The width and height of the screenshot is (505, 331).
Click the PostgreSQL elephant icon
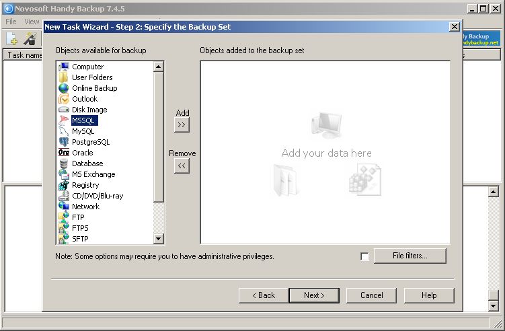tap(64, 142)
